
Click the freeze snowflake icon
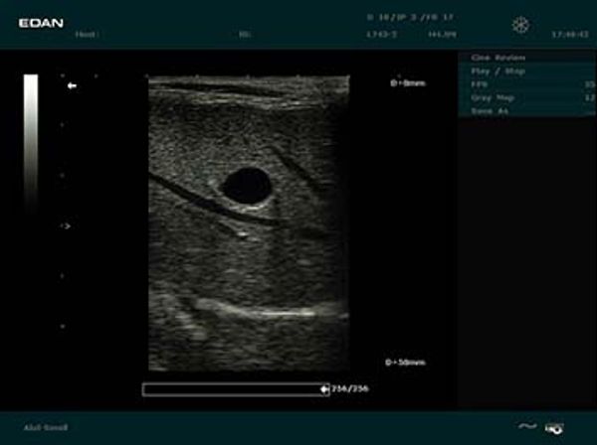pos(520,26)
